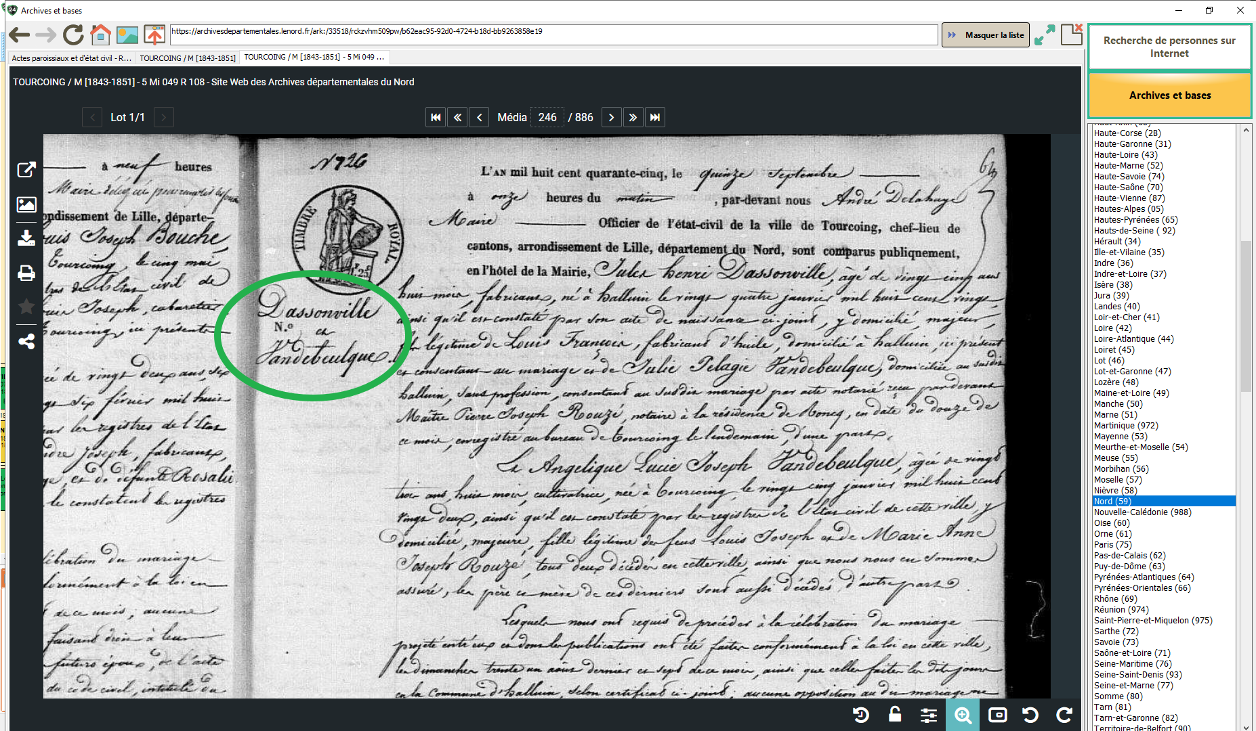Open image in new window icon
Viewport: 1256px width, 731px height.
click(x=26, y=169)
